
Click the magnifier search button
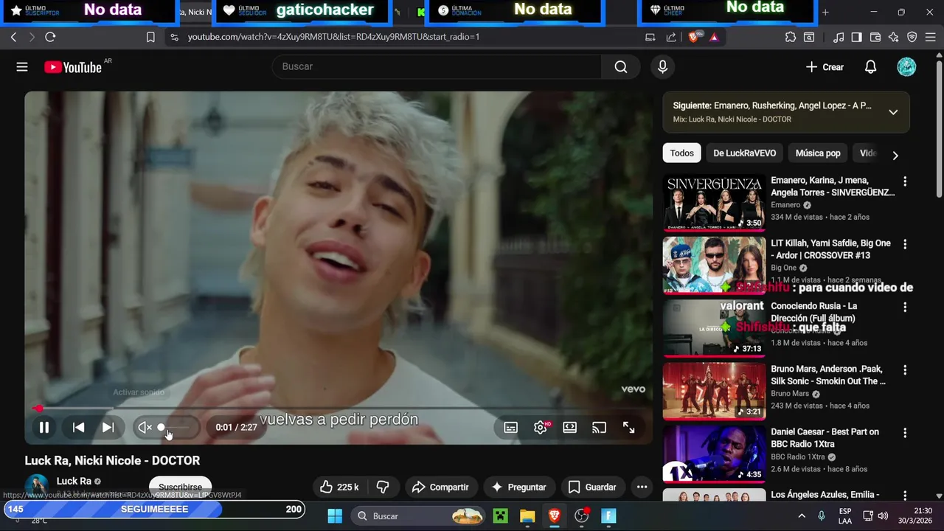point(621,66)
